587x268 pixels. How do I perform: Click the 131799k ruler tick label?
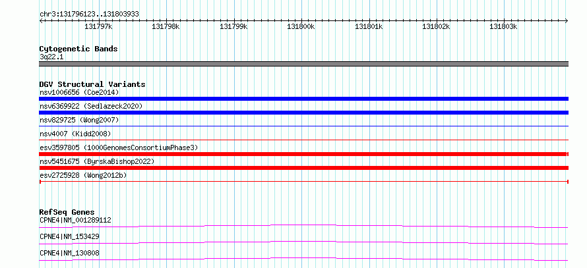coord(233,27)
